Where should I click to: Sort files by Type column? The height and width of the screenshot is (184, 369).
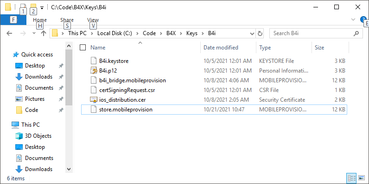tap(265, 48)
